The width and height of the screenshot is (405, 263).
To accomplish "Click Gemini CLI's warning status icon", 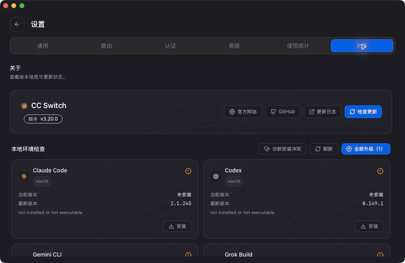I will [x=188, y=255].
